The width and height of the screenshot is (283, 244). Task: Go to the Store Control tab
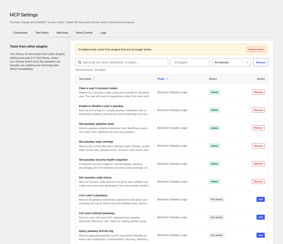(84, 33)
